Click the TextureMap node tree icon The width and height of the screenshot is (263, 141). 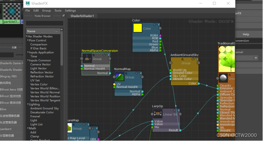(69, 128)
